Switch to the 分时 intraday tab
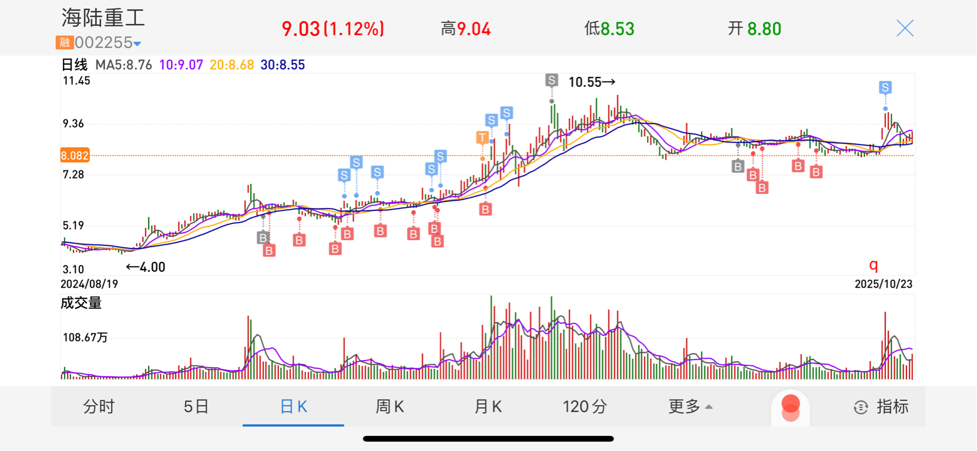The image size is (977, 451). [x=99, y=406]
